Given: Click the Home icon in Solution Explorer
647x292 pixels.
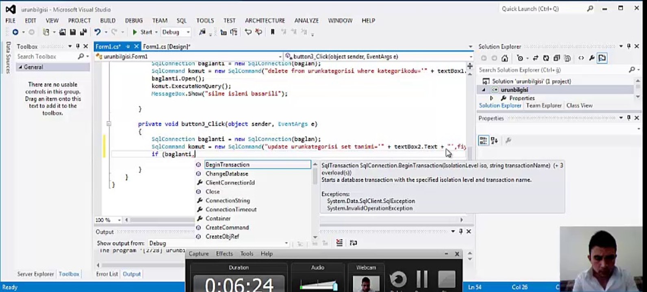Looking at the screenshot, I should tap(505, 58).
